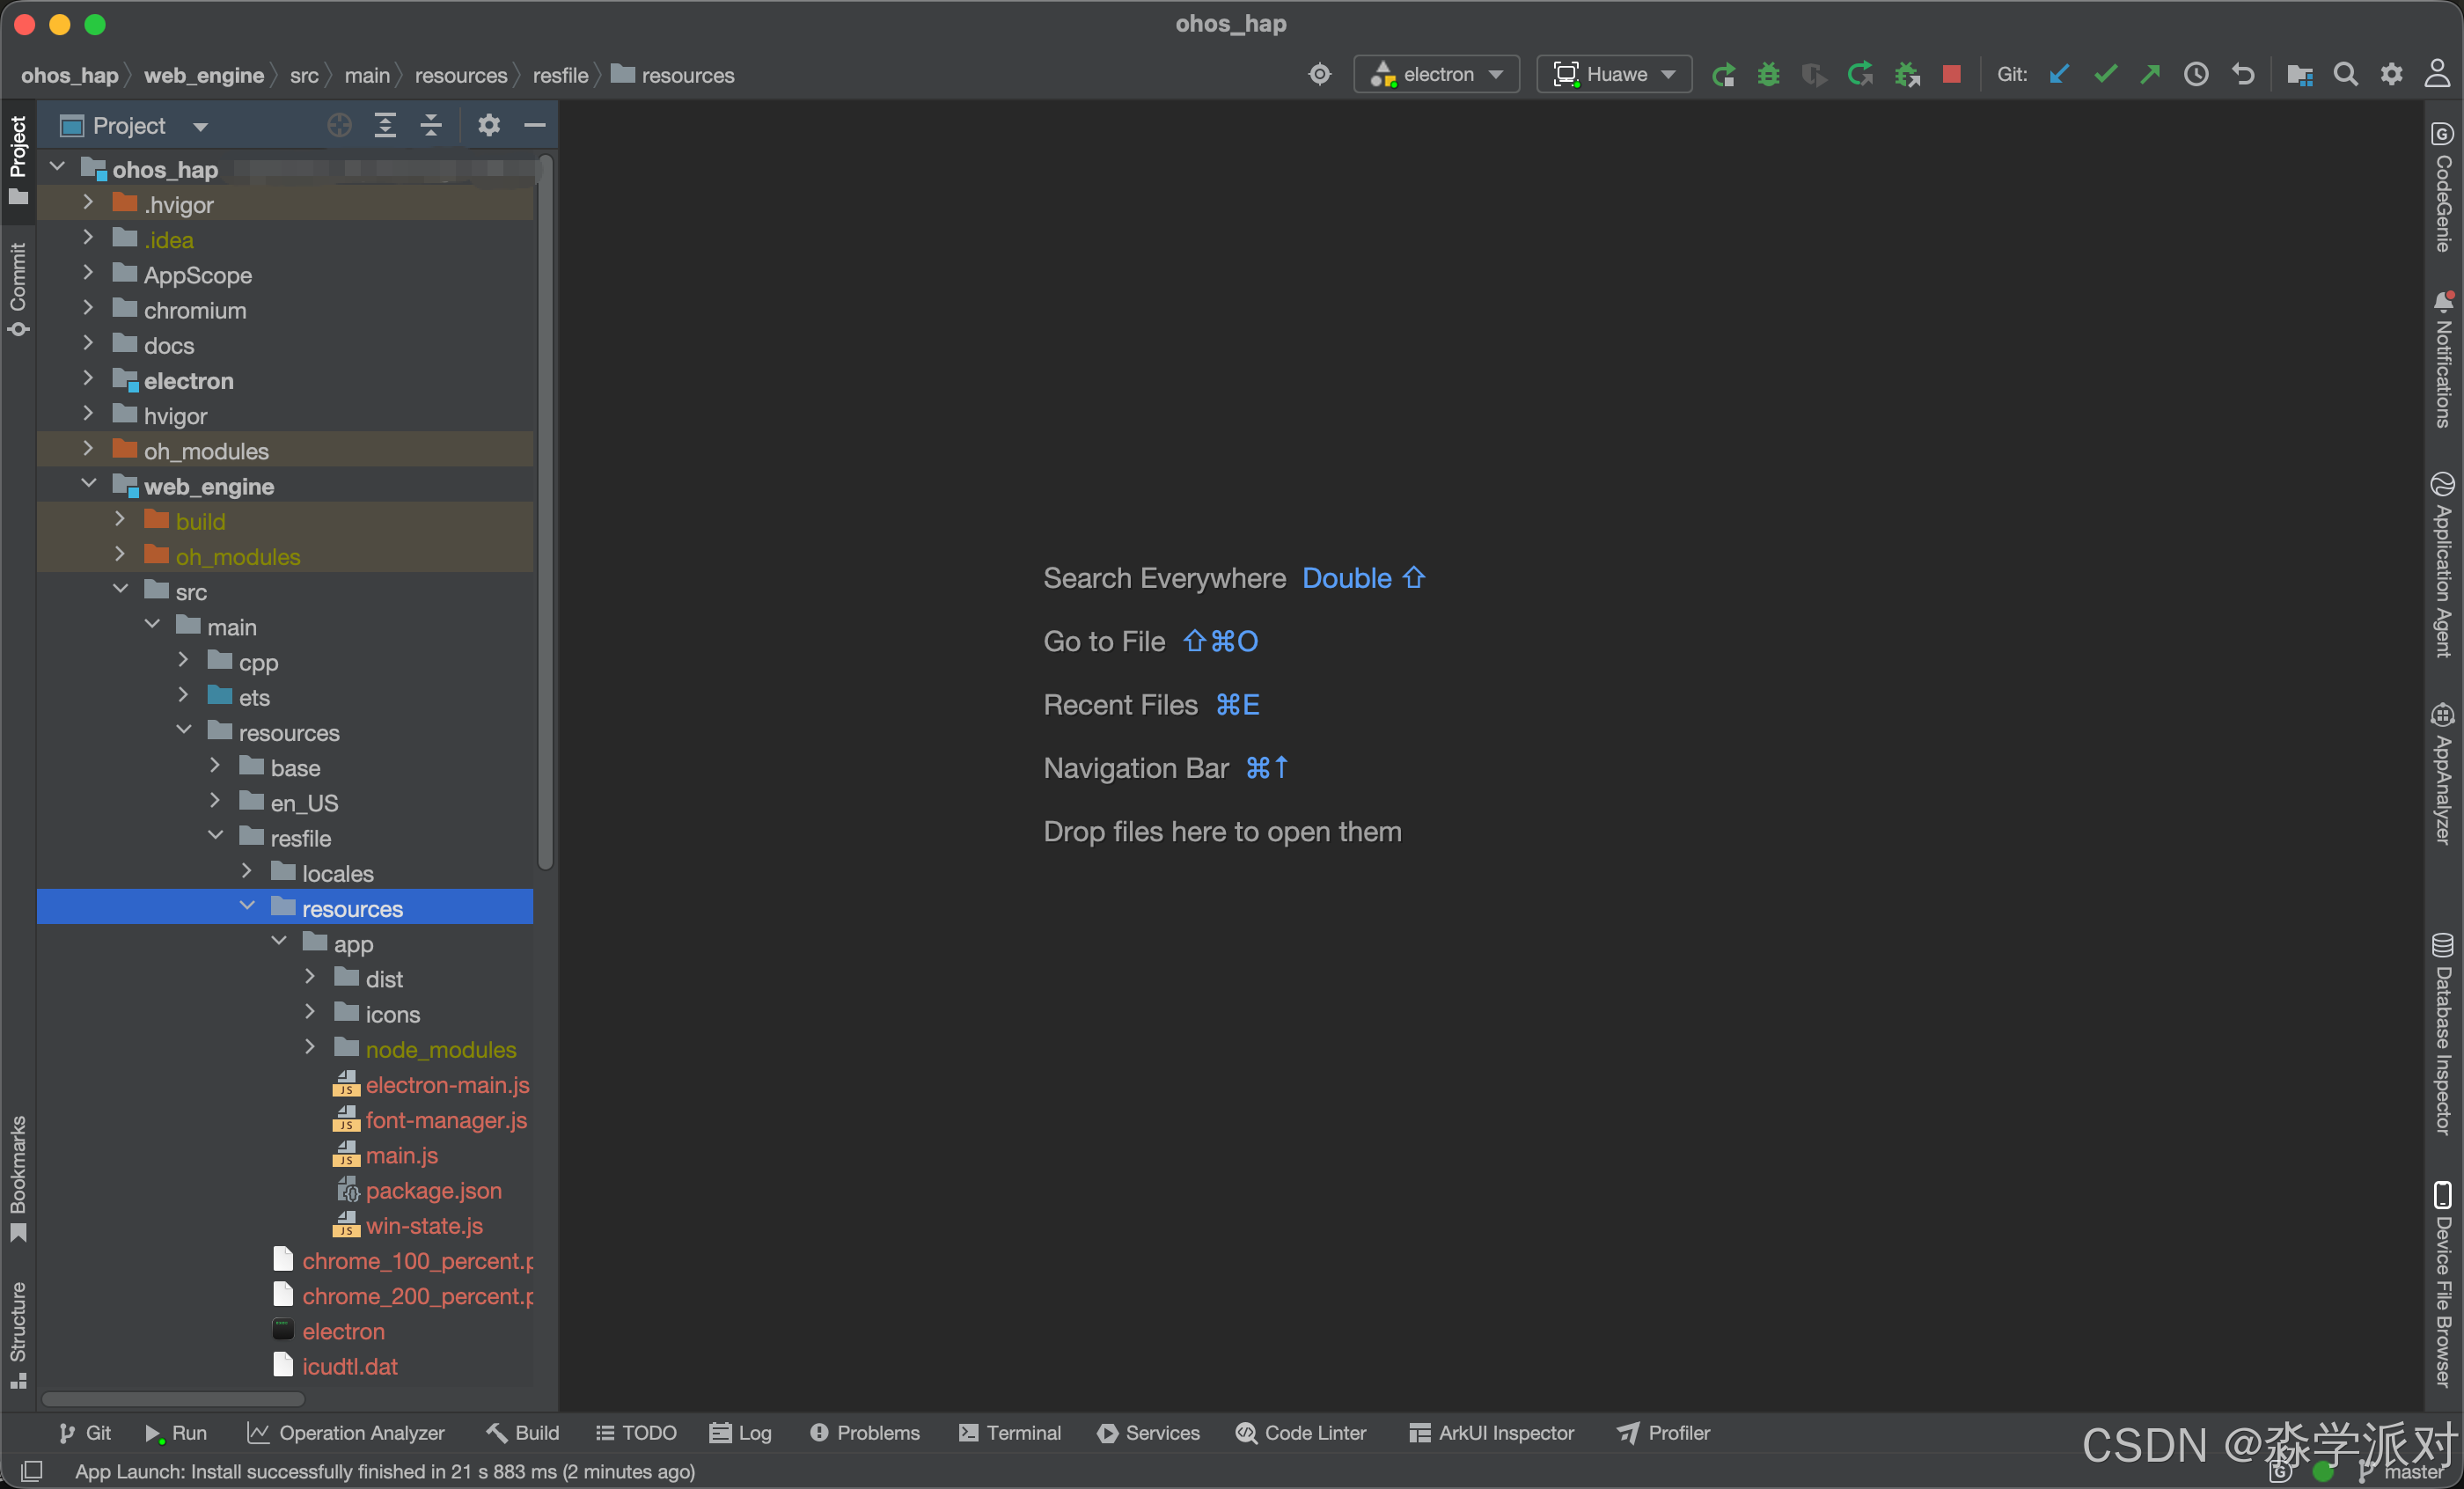Click the apply changes reload icon
The height and width of the screenshot is (1489, 2464).
coord(1860,75)
